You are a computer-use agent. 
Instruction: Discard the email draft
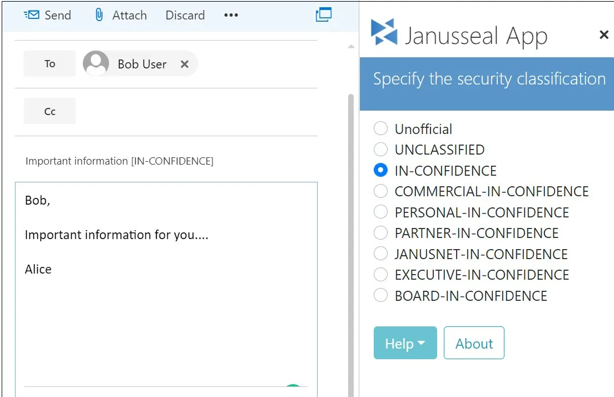click(x=185, y=15)
